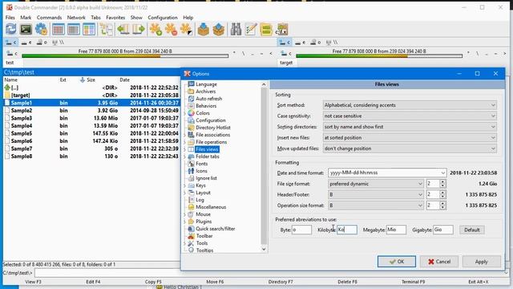Switch to columns view toolbar icon
The height and width of the screenshot is (289, 513).
click(74, 30)
